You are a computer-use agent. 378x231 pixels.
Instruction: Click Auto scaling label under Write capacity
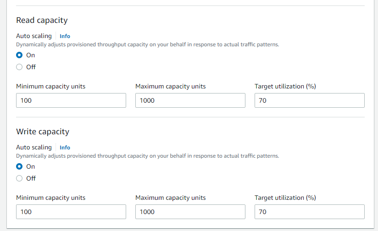[x=34, y=147]
